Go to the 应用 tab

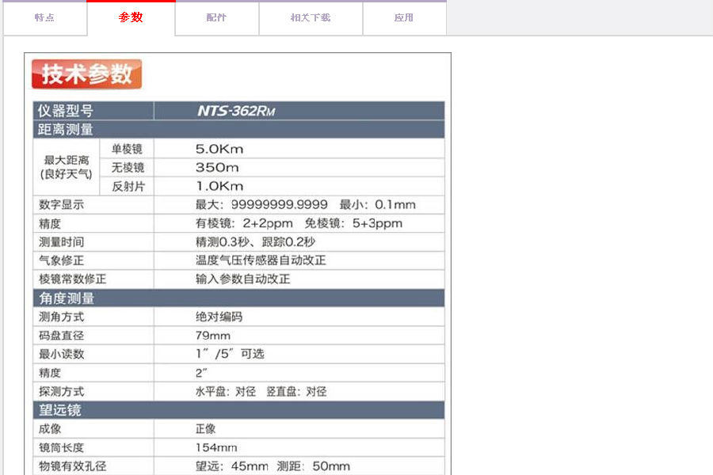[404, 17]
